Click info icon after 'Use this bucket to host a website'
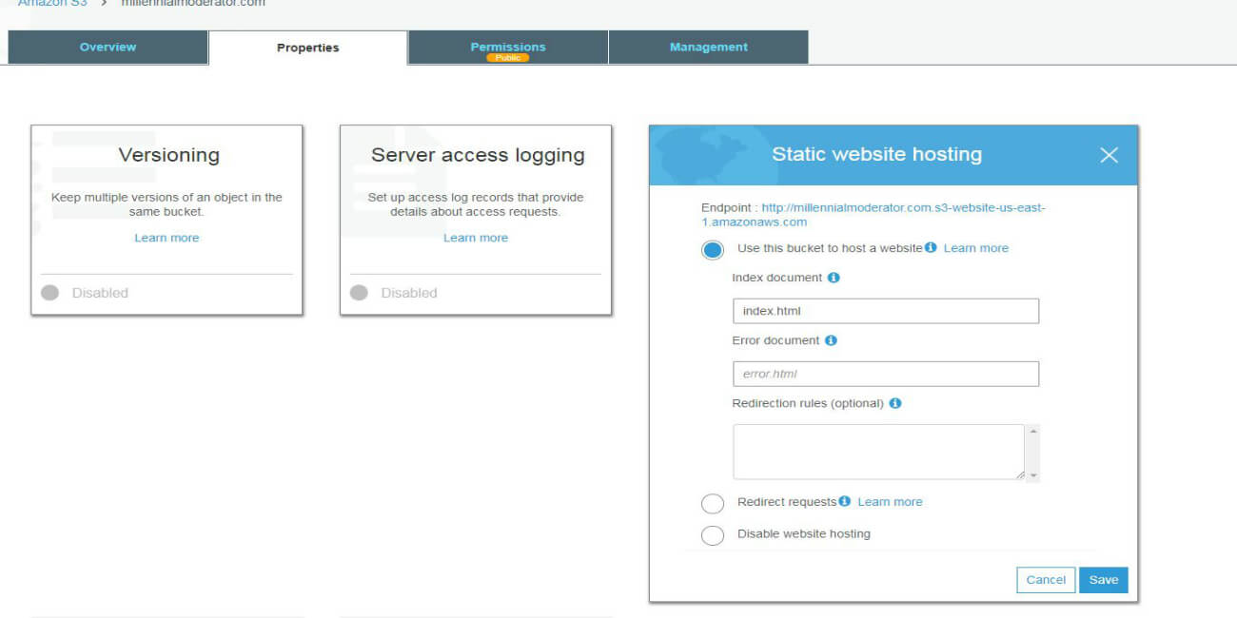Image resolution: width=1237 pixels, height=618 pixels. click(x=931, y=248)
